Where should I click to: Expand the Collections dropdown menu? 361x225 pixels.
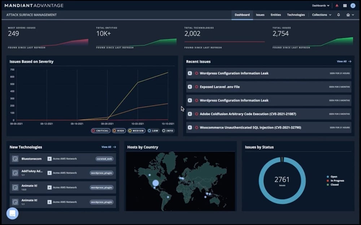click(322, 15)
